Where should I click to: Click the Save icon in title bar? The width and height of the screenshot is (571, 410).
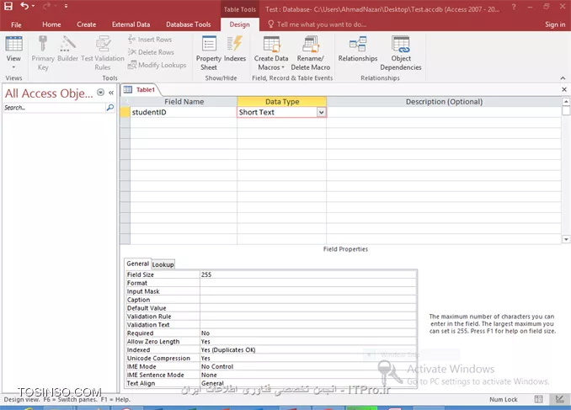8,7
